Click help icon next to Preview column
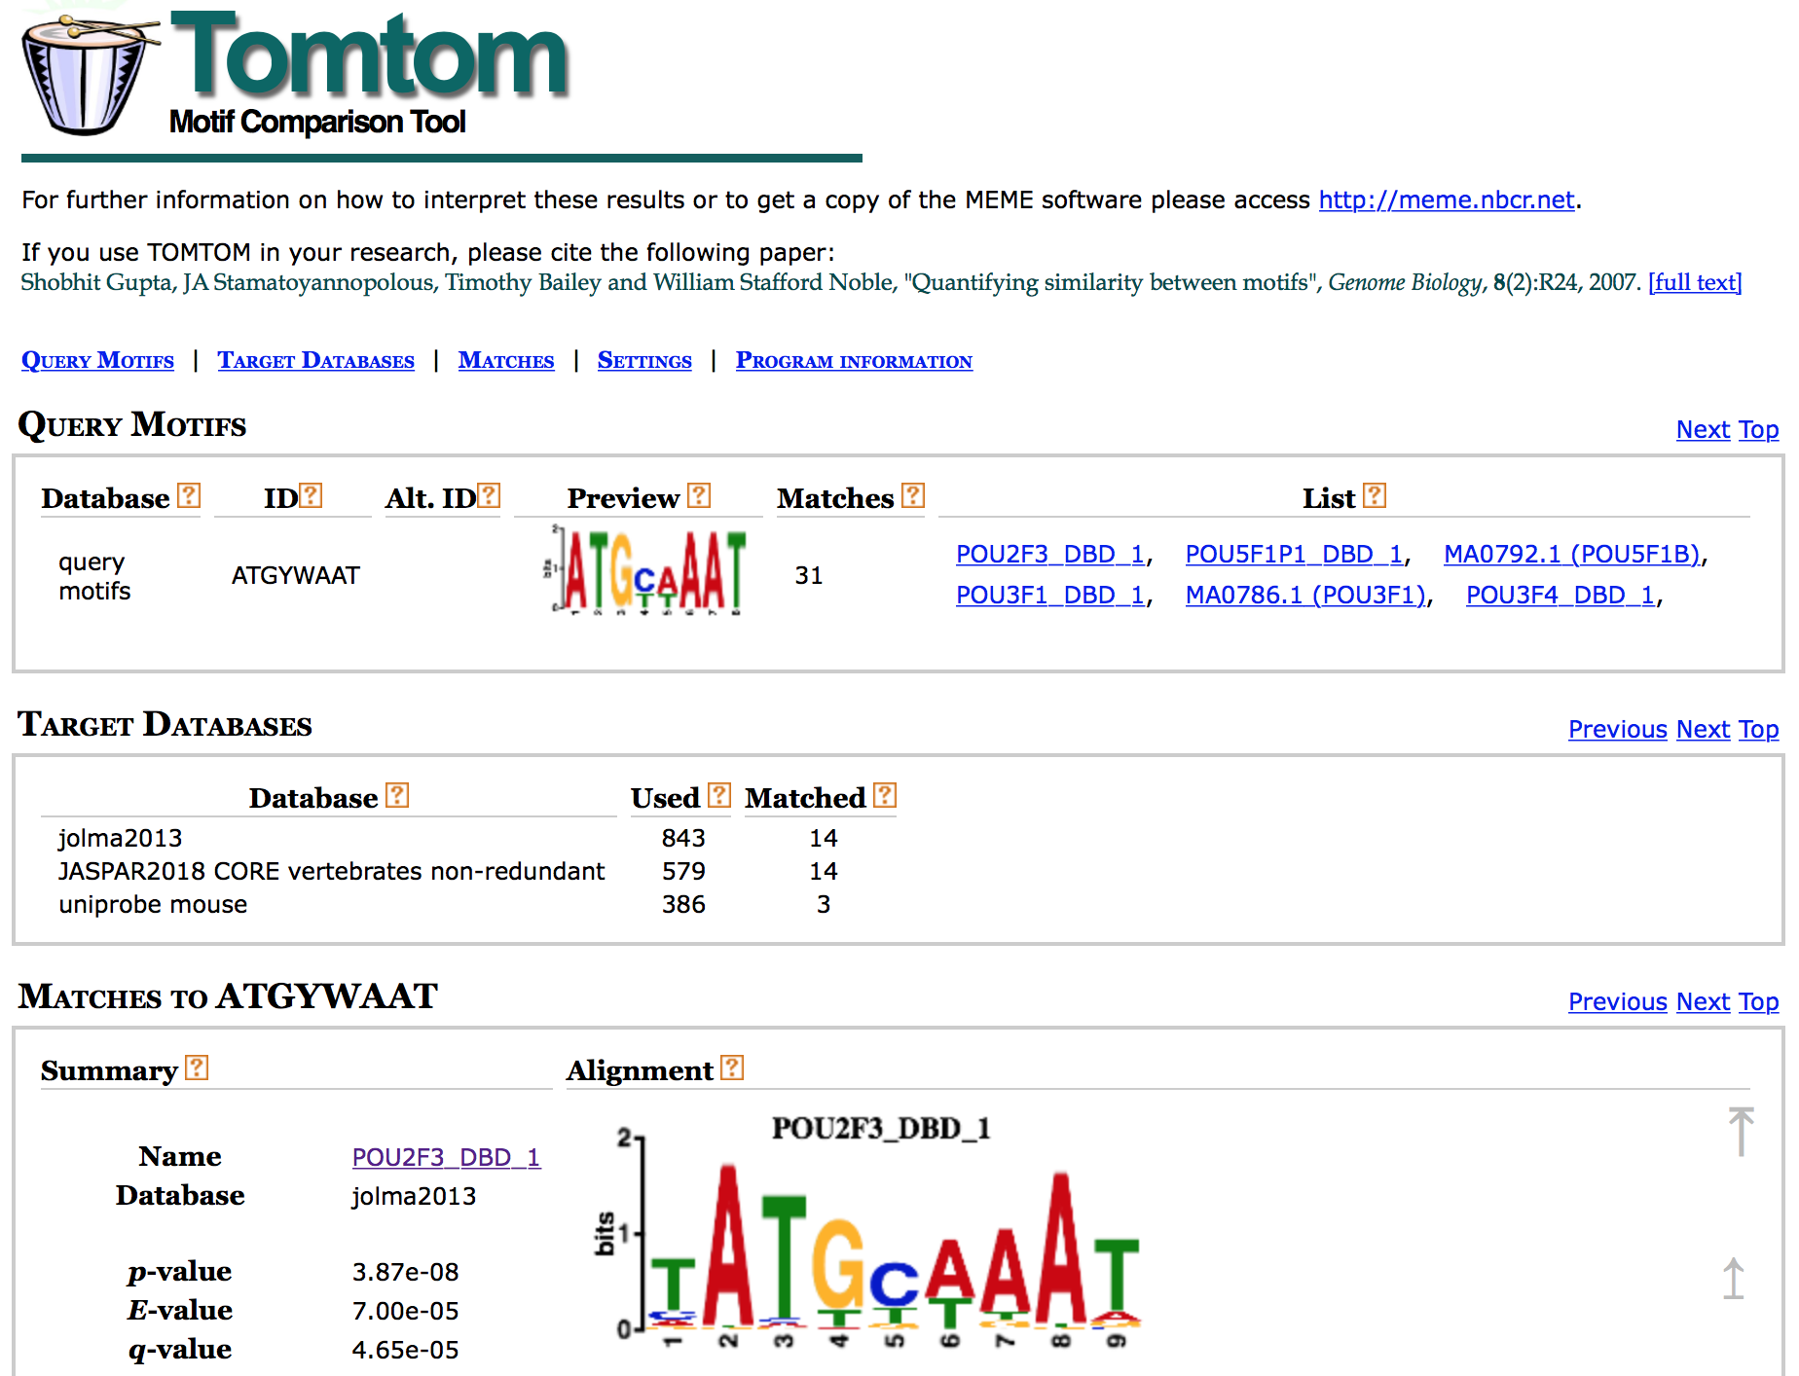This screenshot has height=1376, width=1799. tap(699, 496)
